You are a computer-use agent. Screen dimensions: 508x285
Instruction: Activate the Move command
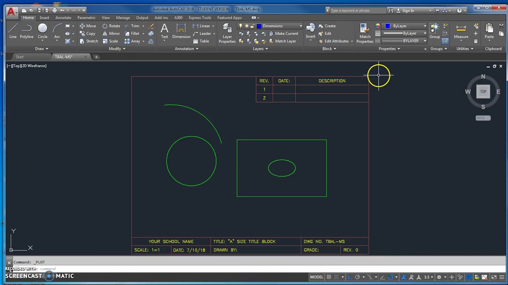[88, 26]
